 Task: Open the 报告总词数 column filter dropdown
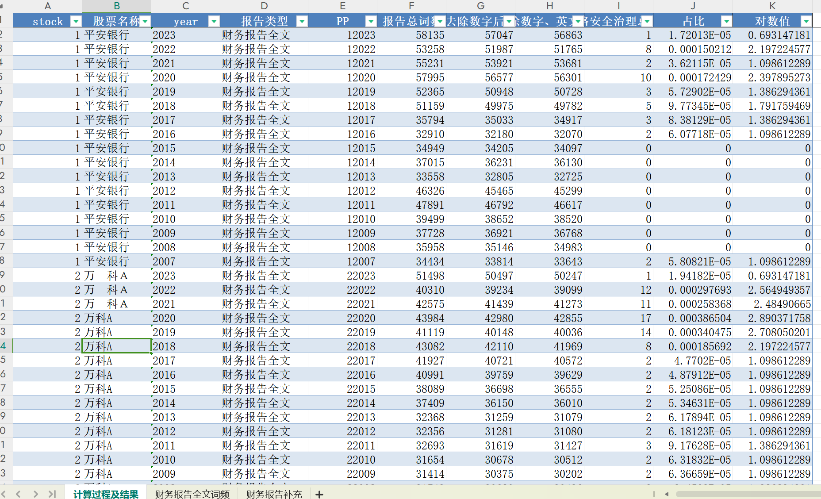[440, 21]
